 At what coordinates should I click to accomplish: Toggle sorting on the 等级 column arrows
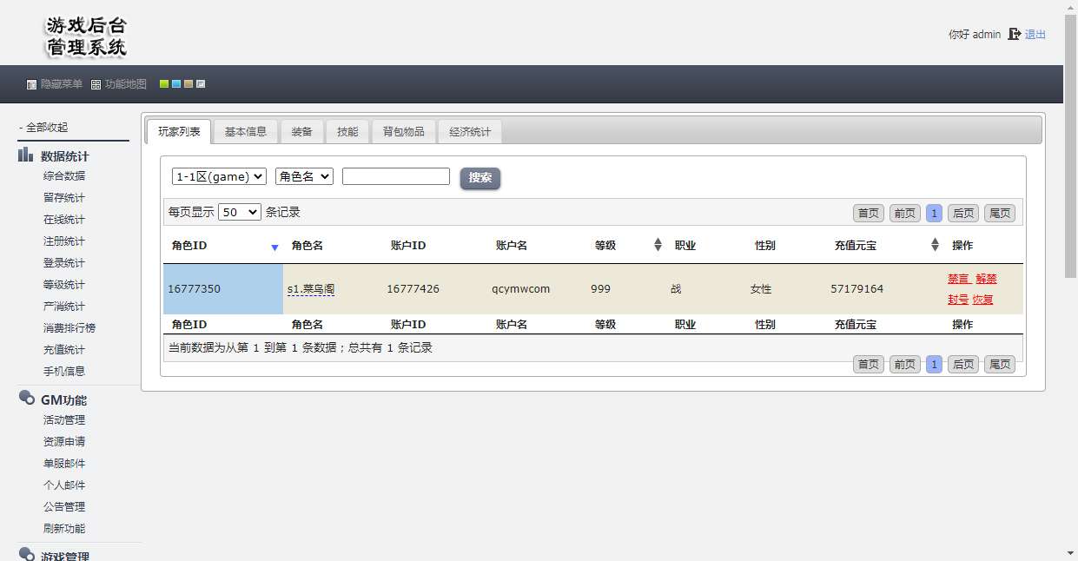tap(657, 245)
